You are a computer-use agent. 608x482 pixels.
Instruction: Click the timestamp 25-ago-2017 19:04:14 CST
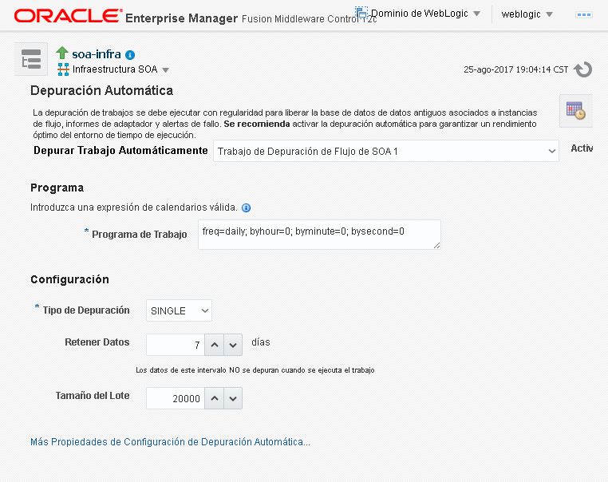coord(516,69)
